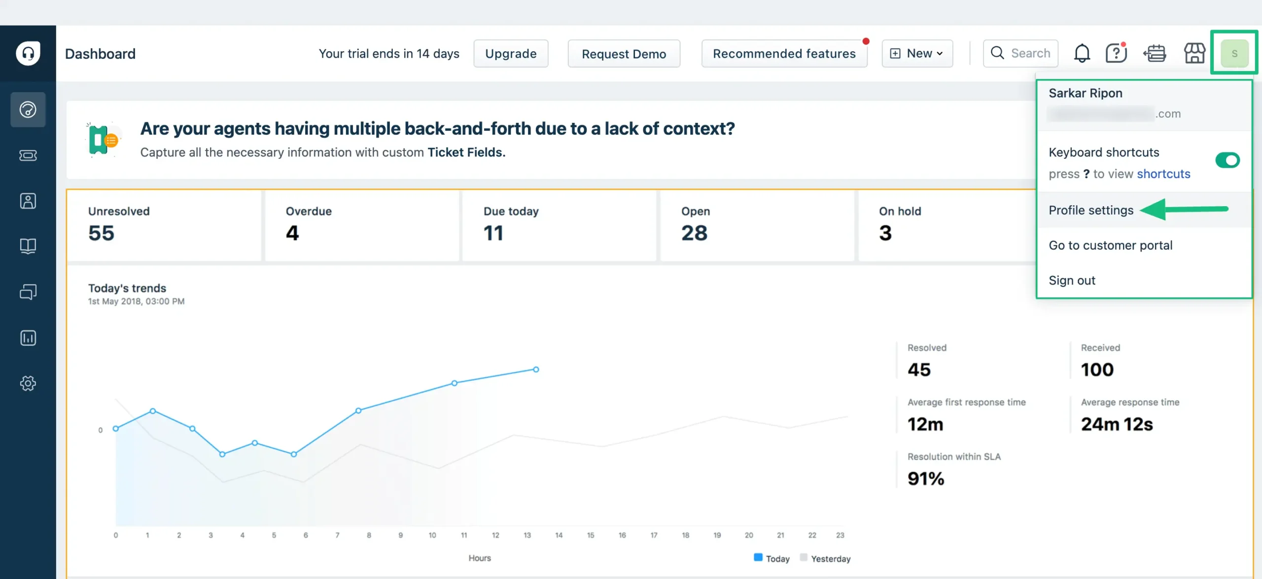The width and height of the screenshot is (1262, 579).
Task: Click the Today's trends heading
Action: pos(127,288)
